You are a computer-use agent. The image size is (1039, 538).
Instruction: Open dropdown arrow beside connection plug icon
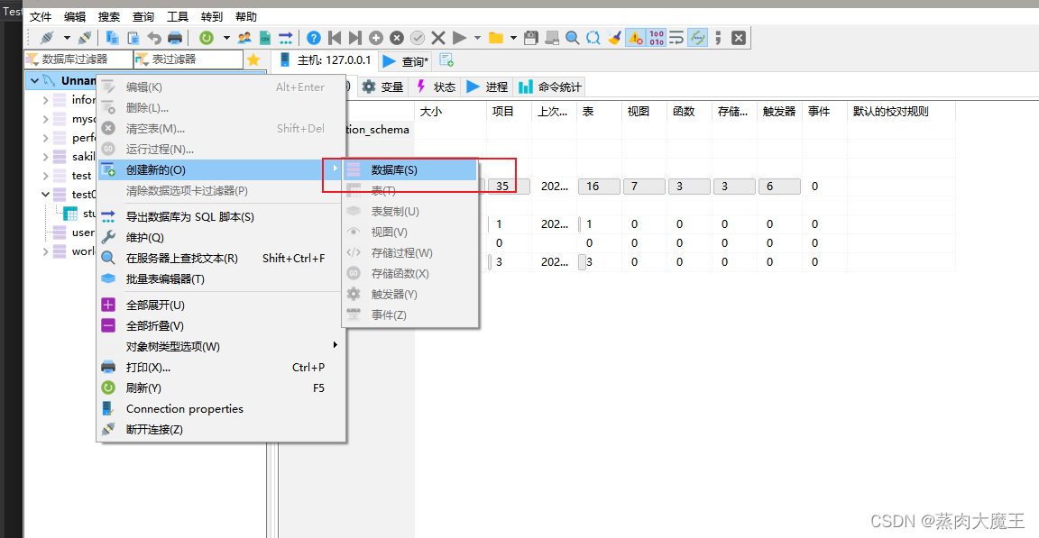[67, 38]
